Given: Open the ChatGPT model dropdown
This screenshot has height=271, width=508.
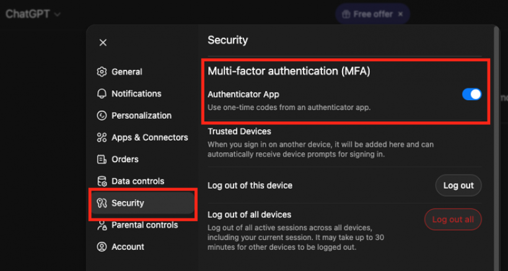Looking at the screenshot, I should [33, 14].
